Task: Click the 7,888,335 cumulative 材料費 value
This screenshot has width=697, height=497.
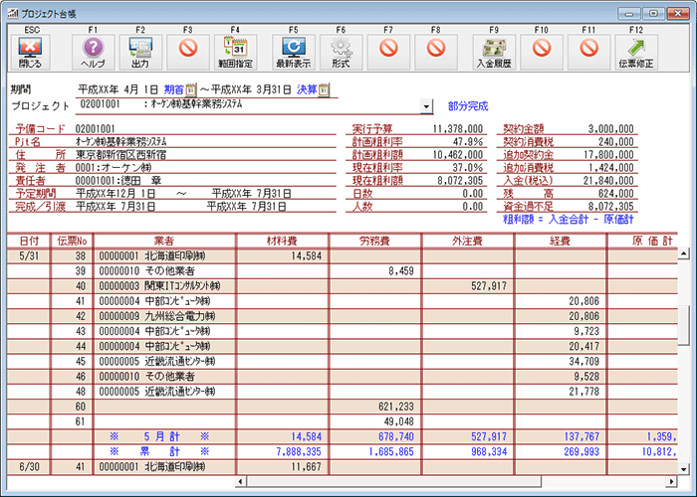Action: [299, 452]
